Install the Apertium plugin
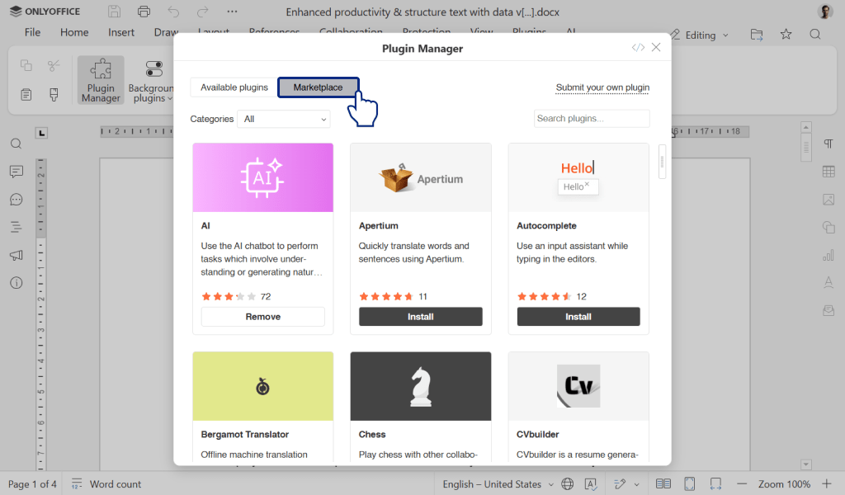This screenshot has width=845, height=495. pos(420,317)
